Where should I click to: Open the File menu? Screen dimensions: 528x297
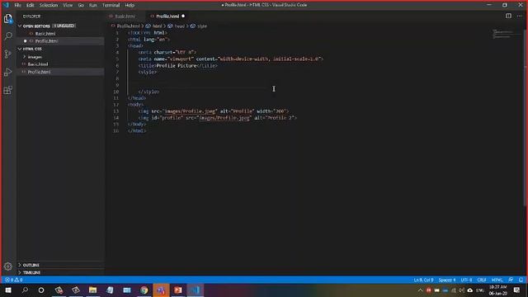click(x=17, y=5)
